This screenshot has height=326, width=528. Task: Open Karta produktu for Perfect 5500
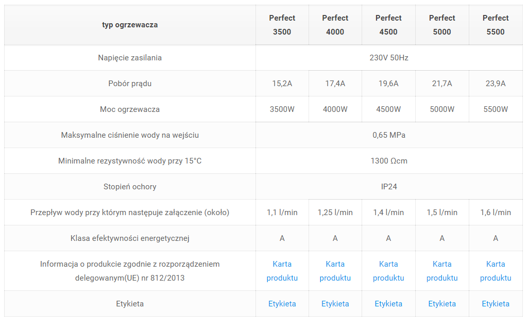coord(496,271)
